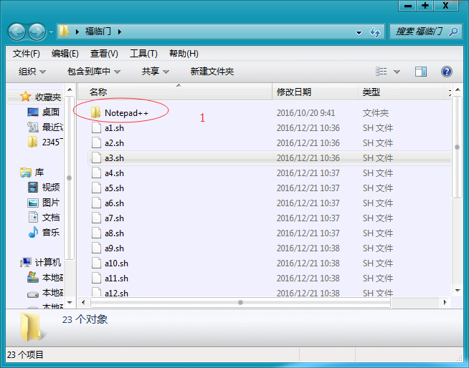Open the 工具(T) menu
The image size is (469, 368).
pos(143,54)
